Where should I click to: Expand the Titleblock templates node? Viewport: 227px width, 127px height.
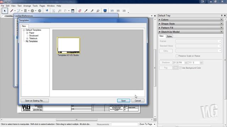click(27, 38)
